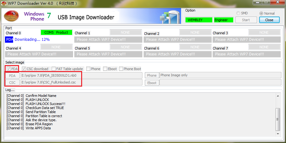The height and width of the screenshot is (143, 286).
Task: Click PDA Downloading 12% progress bar
Action: pos(39,40)
